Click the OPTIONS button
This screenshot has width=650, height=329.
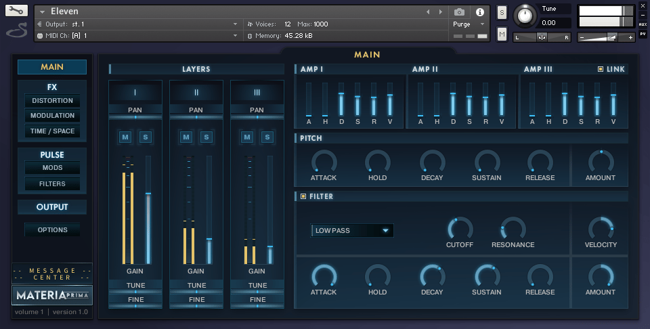52,230
